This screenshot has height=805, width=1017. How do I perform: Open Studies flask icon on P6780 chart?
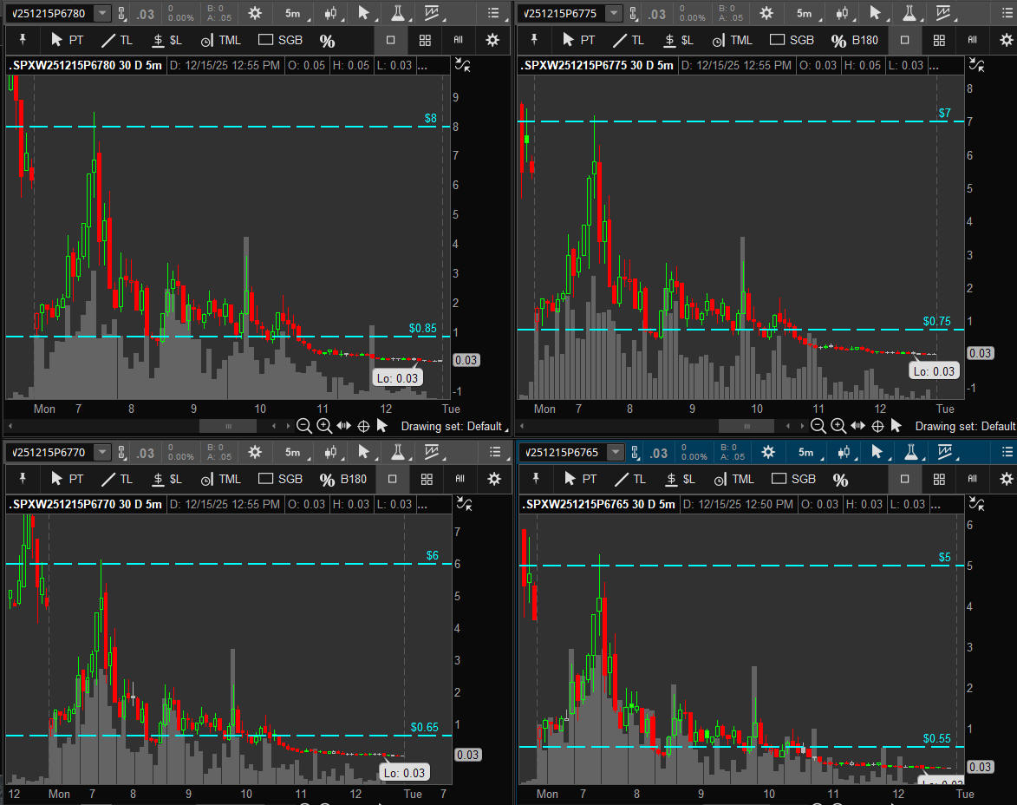click(x=397, y=13)
